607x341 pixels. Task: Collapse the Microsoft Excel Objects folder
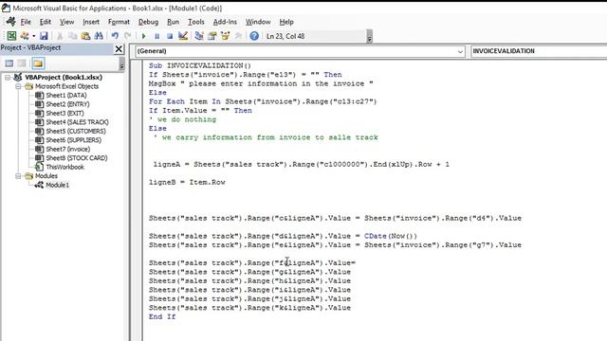coord(18,86)
